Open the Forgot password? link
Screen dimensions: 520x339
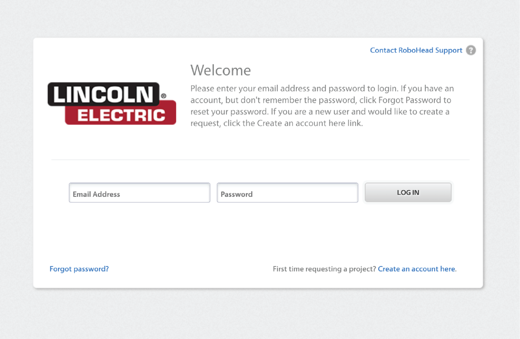pyautogui.click(x=79, y=269)
